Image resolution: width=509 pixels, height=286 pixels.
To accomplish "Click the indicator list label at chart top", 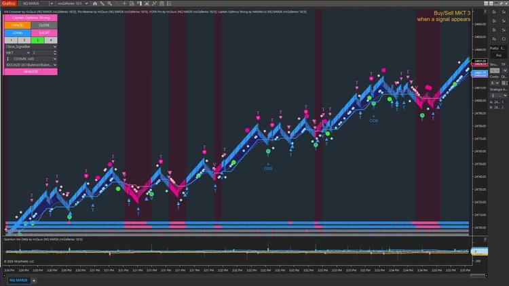I will [155, 12].
